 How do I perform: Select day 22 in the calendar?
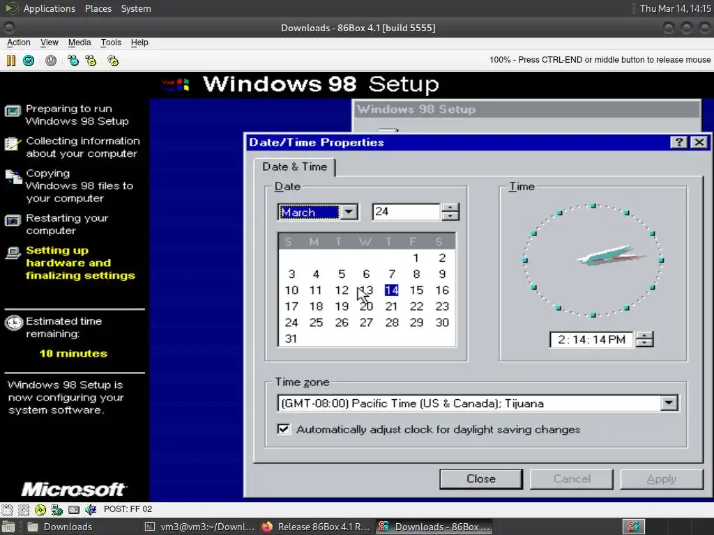tap(416, 307)
